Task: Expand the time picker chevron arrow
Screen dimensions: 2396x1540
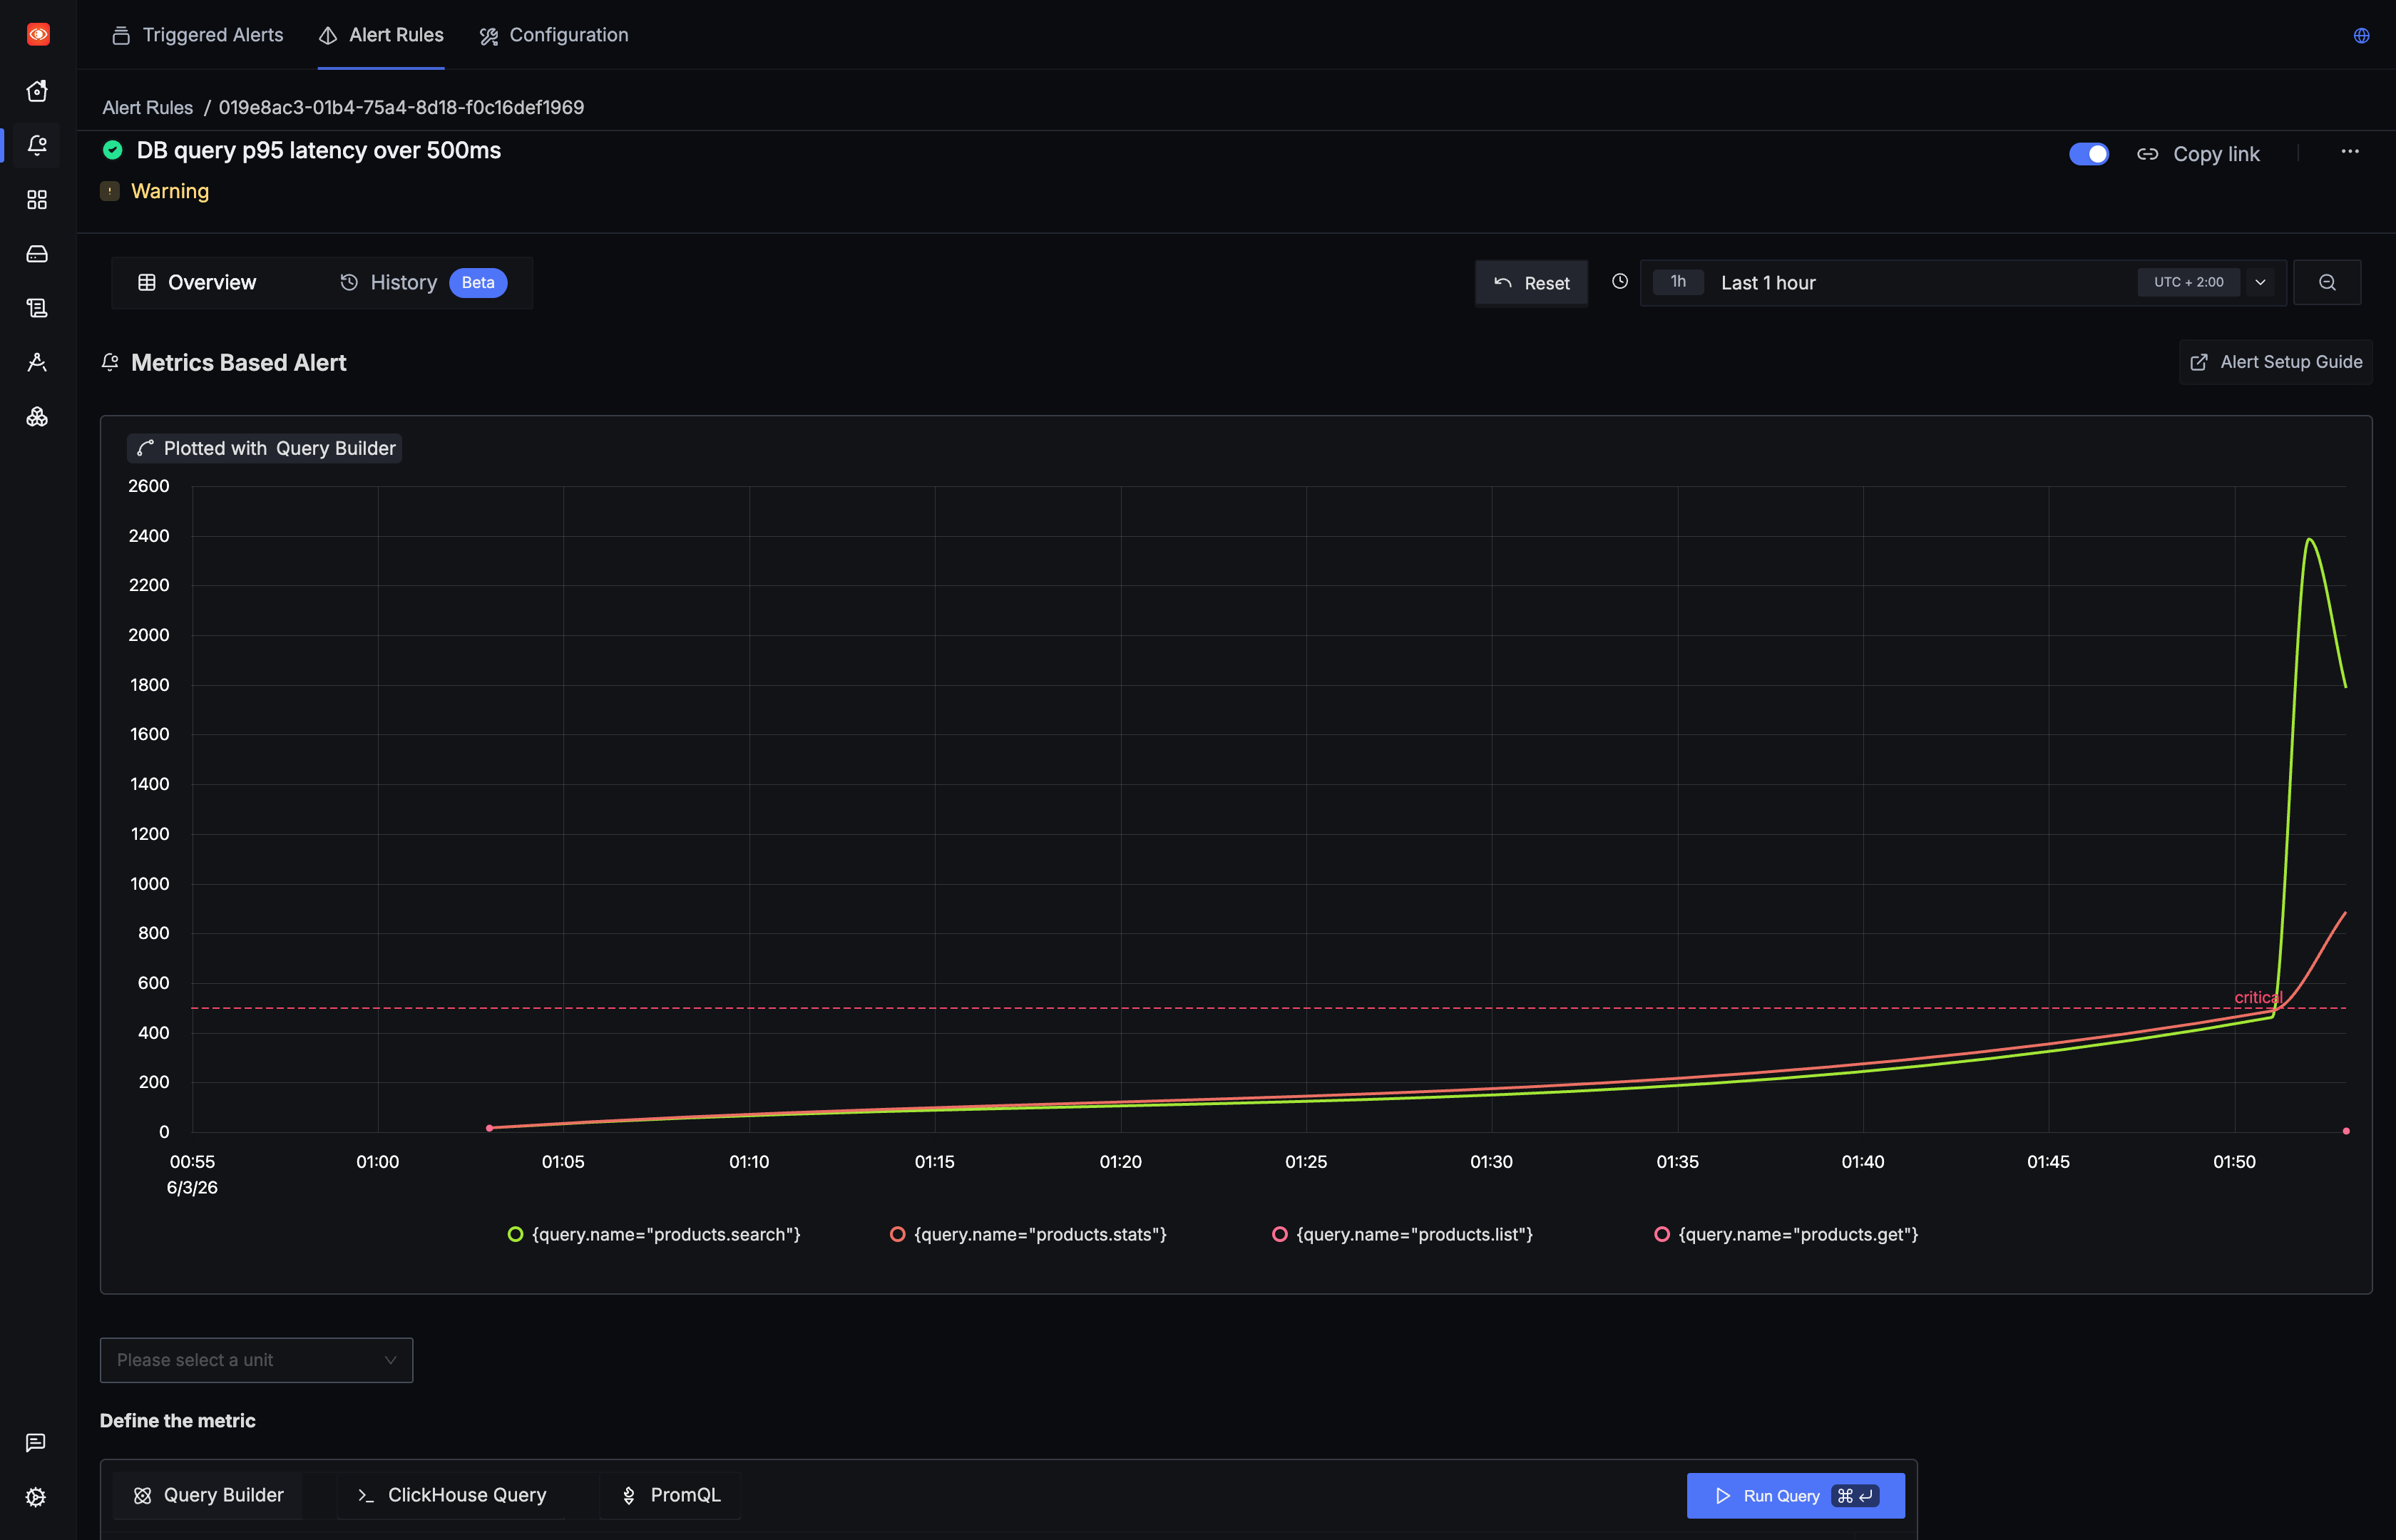Action: 2260,283
